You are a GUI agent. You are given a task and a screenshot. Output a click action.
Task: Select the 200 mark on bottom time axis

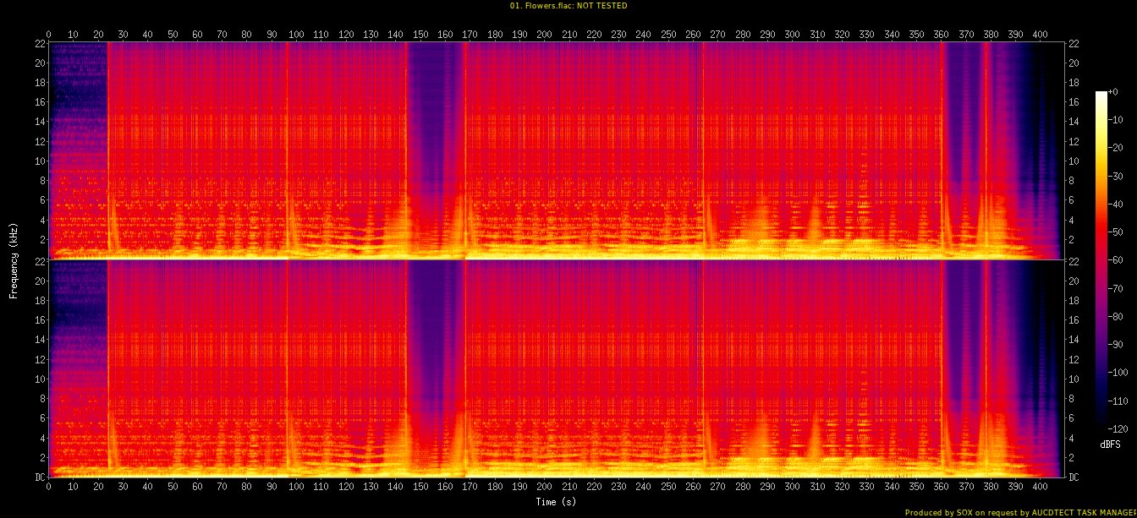pos(544,487)
